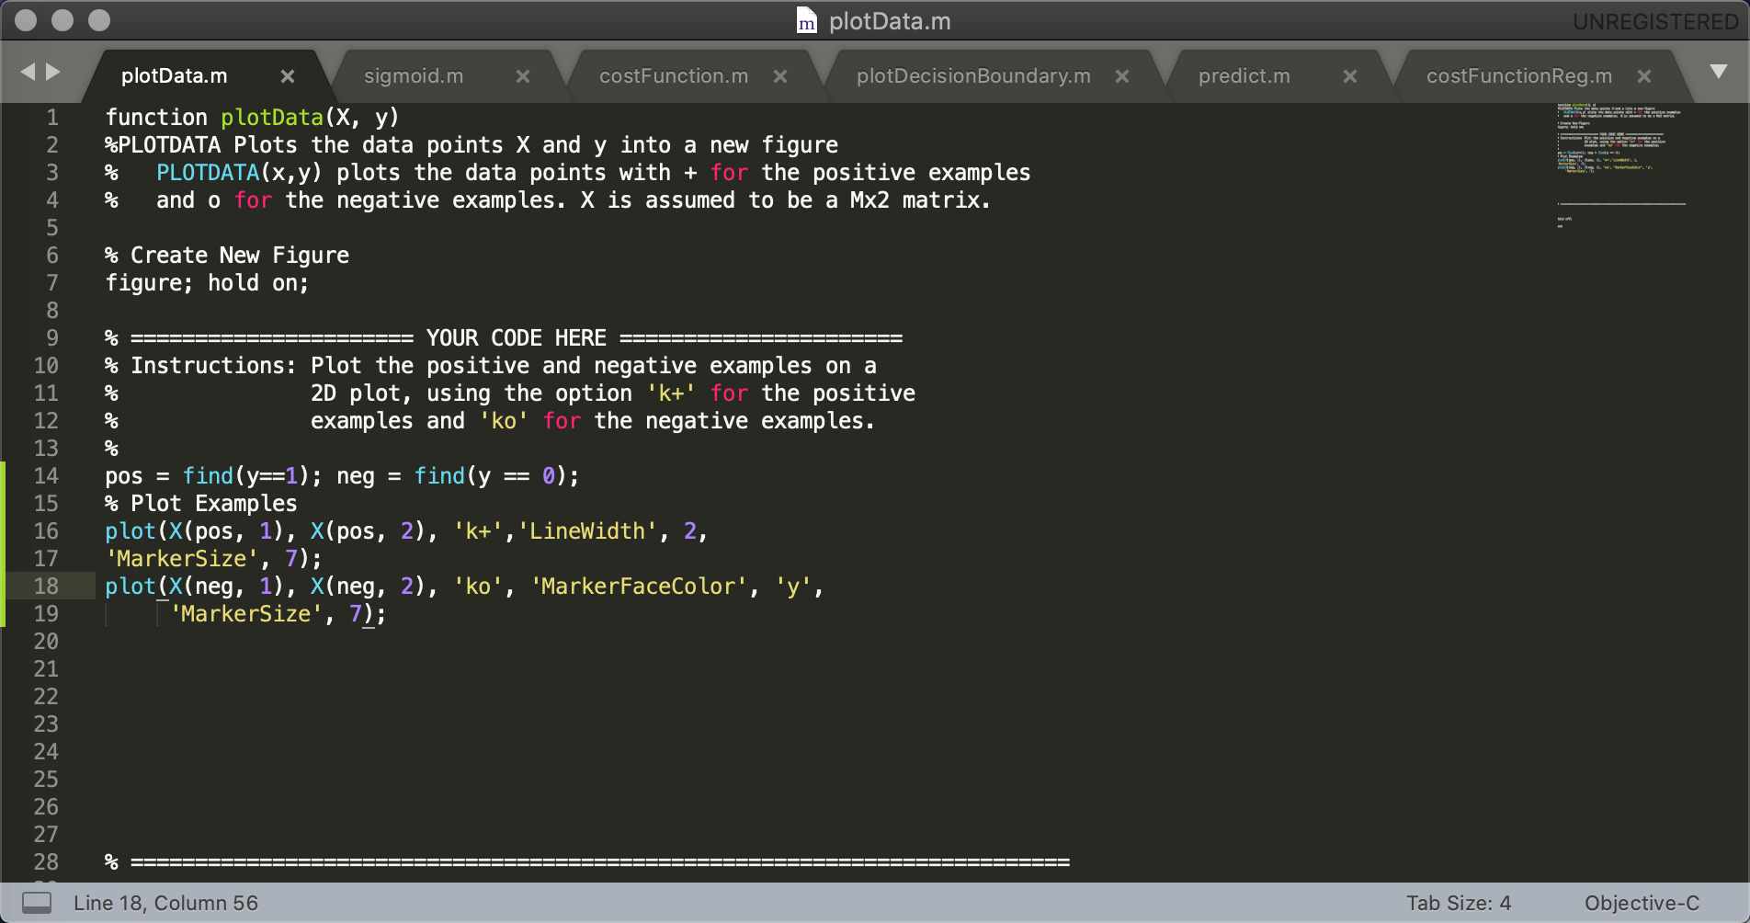Click the 'Mx2 matrix.' text on line 4
1750x923 pixels.
click(x=920, y=200)
